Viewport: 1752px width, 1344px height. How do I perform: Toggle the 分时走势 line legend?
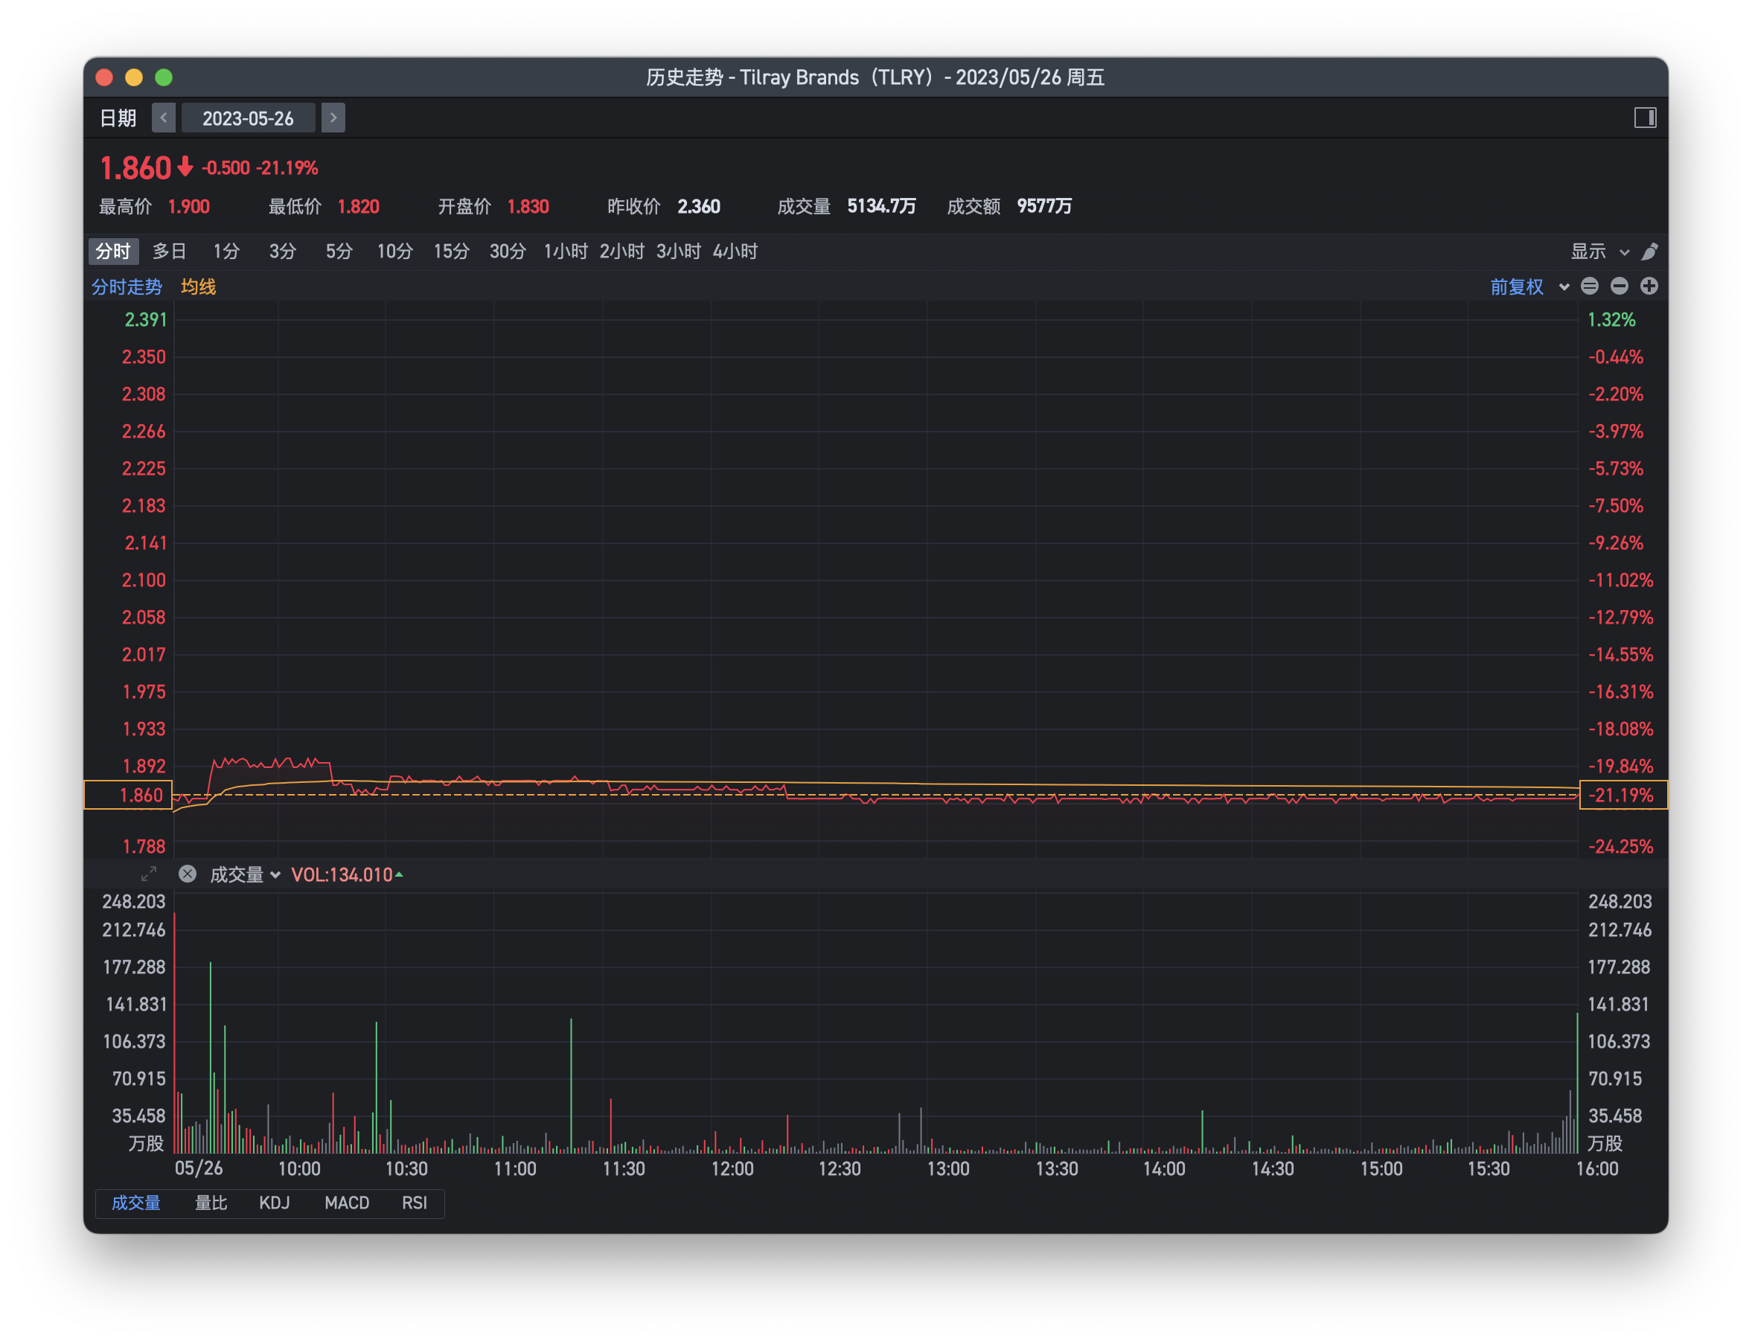tap(127, 287)
